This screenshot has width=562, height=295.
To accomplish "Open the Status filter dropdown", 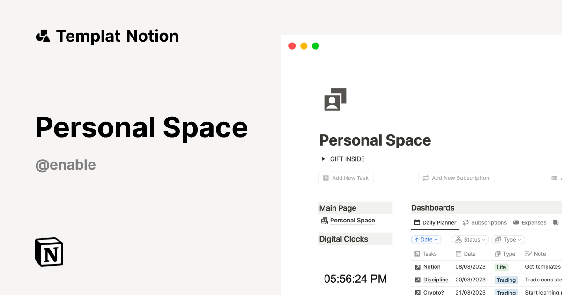I will click(x=471, y=240).
